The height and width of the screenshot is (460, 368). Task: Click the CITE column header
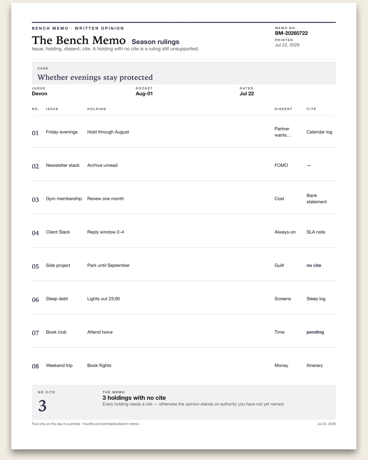[311, 109]
